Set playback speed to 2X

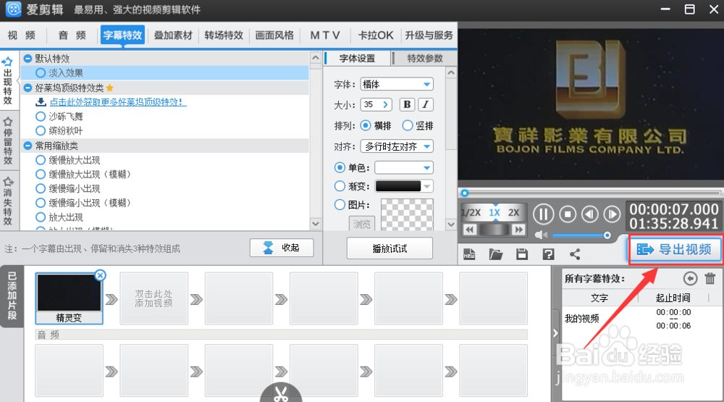coord(513,212)
